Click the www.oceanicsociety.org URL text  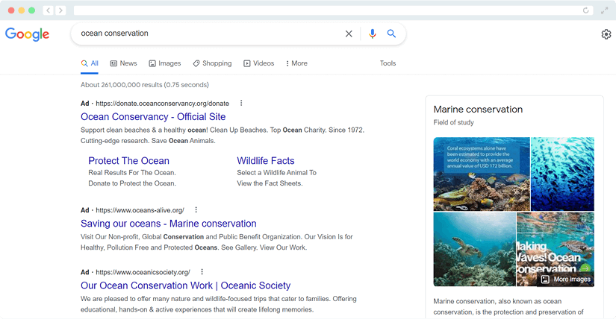click(143, 272)
